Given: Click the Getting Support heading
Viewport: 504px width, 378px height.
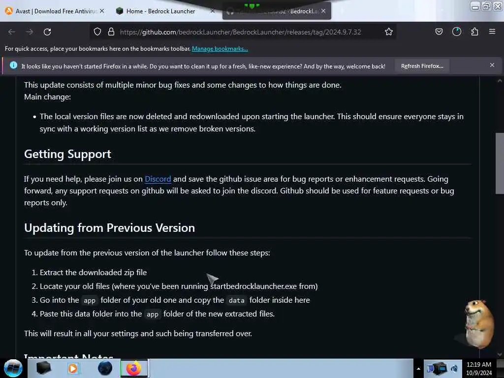Looking at the screenshot, I should click(67, 154).
